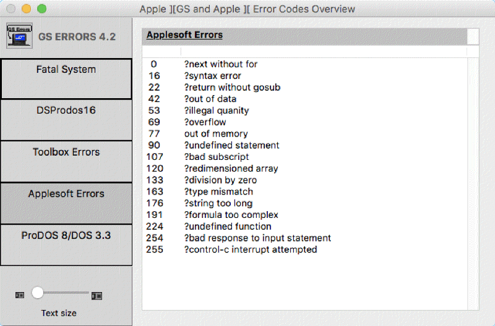Screen dimensions: 495x326
Task: Select the ?out of data row
Action: click(x=304, y=99)
